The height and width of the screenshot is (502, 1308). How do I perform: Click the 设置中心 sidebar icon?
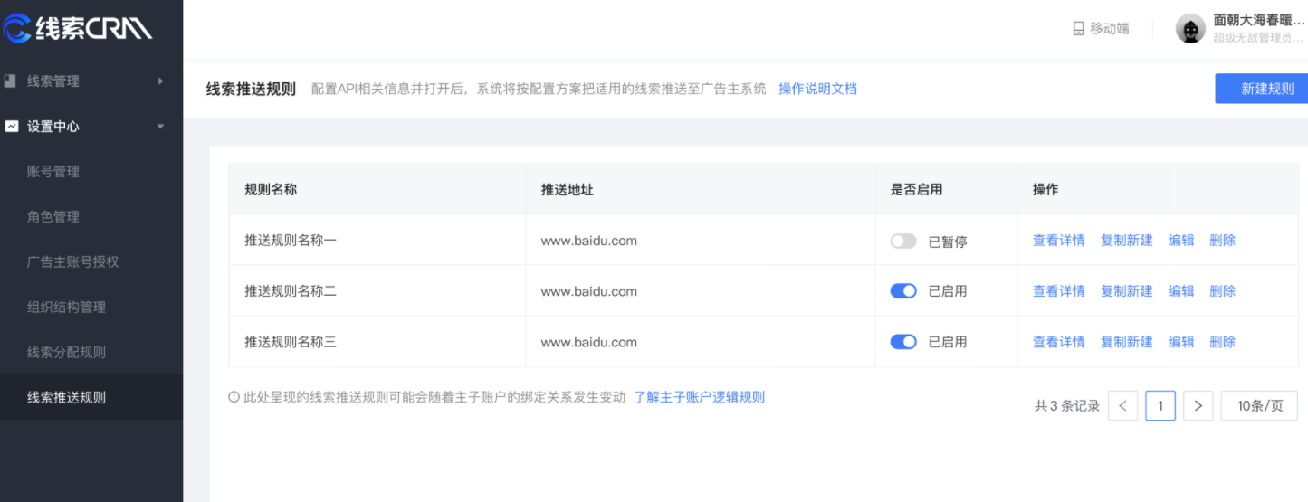coord(11,126)
